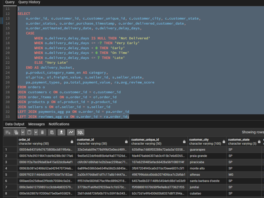Click 'ELSE 'Very Late'' on line 22
Viewport: 264px width, 198px height.
pos(51,63)
